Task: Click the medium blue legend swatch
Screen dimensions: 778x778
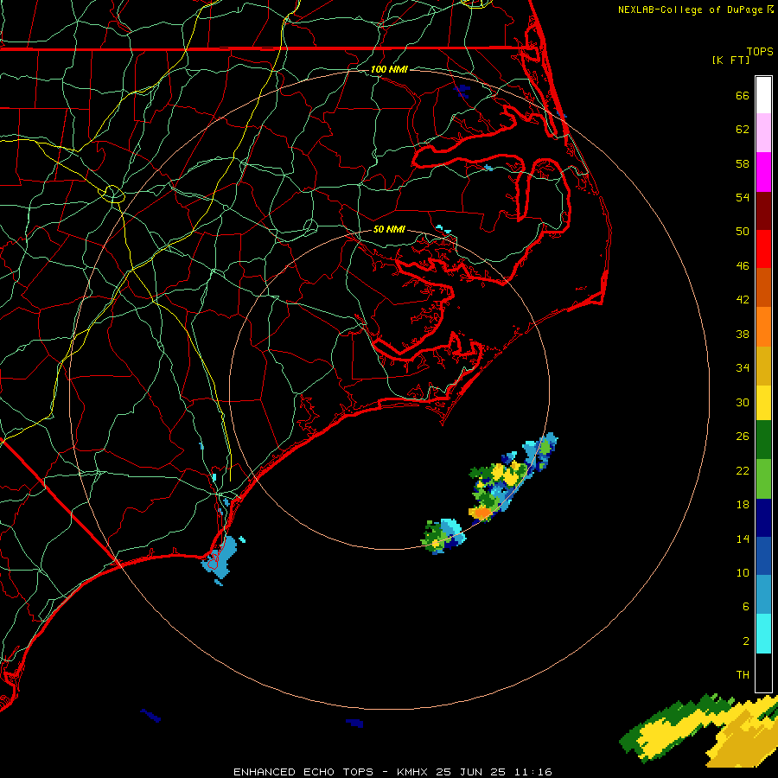Action: tap(763, 556)
